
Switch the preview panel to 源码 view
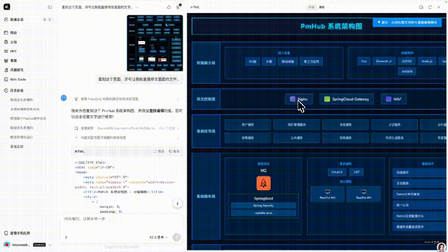coord(311,7)
